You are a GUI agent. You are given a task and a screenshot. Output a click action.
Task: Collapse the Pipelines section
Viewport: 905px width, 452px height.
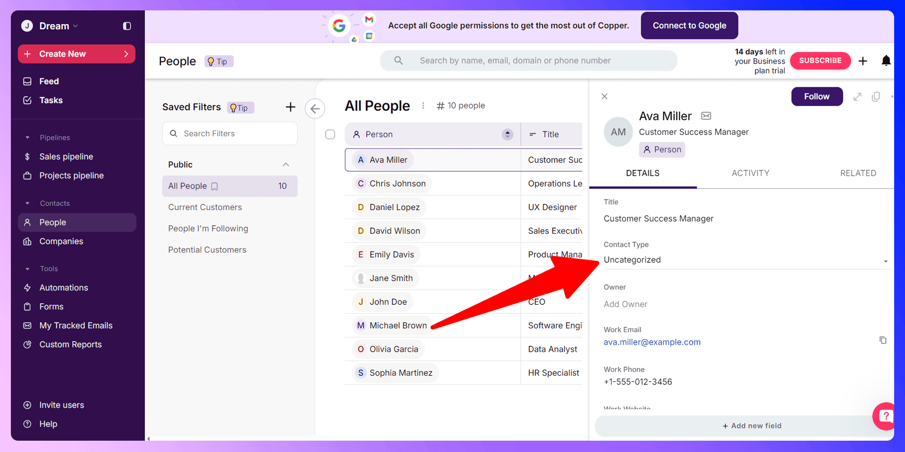point(27,137)
